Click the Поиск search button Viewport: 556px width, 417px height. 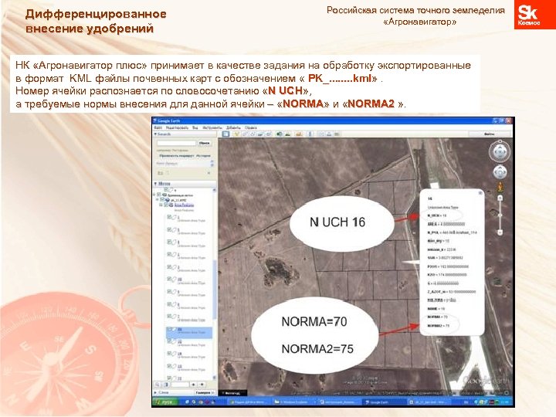[x=204, y=143]
